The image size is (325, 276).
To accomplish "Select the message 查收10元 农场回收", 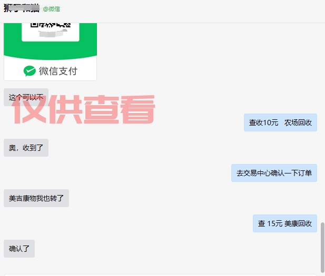I will click(280, 122).
